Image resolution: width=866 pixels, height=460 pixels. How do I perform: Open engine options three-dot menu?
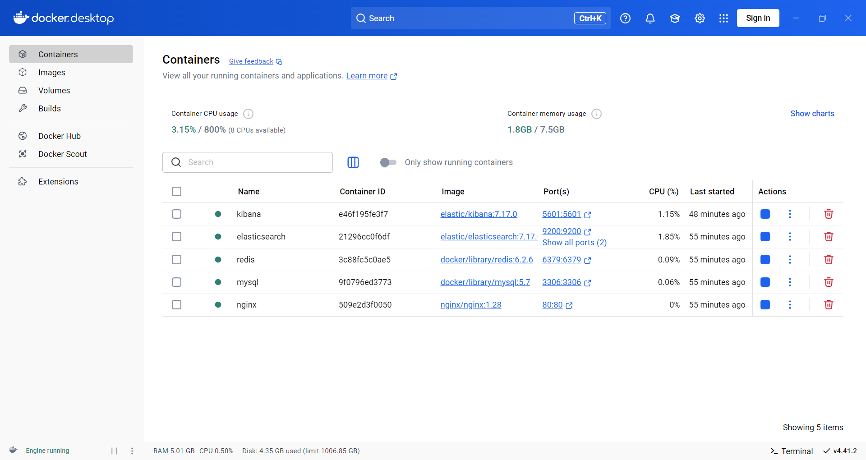(132, 451)
